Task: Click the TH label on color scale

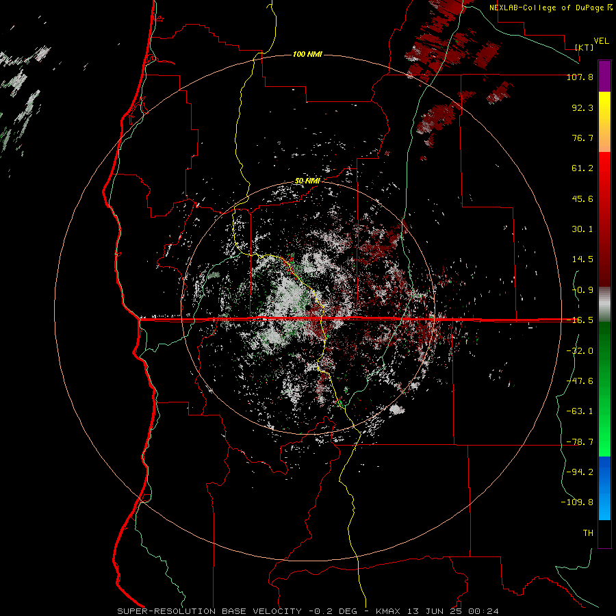Action: (x=588, y=533)
